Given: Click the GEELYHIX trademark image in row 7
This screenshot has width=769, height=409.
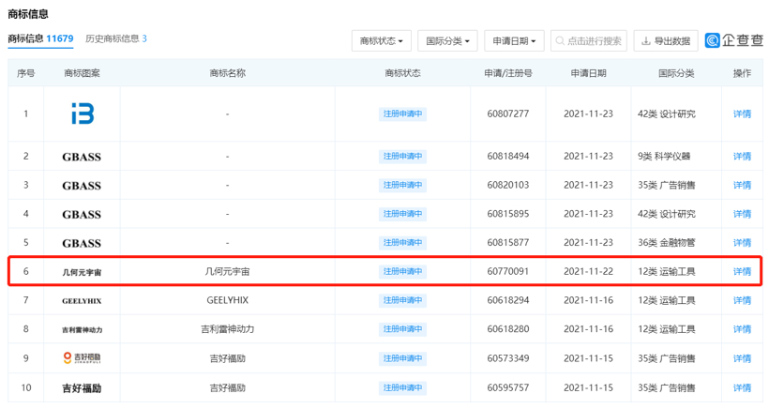Looking at the screenshot, I should click(82, 301).
